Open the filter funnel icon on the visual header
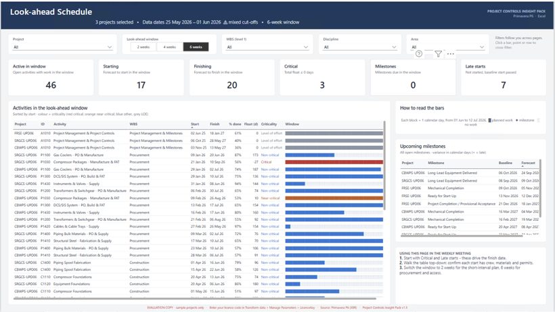This screenshot has height=312, width=555. coord(438,54)
